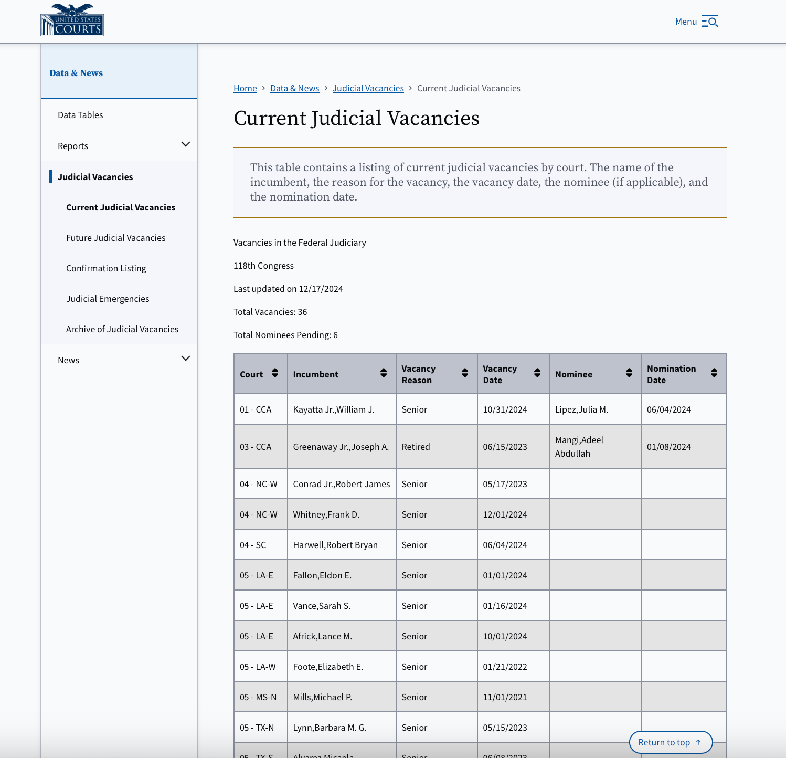
Task: Click 'Total Nominees Pending: 6' text
Action: 285,335
